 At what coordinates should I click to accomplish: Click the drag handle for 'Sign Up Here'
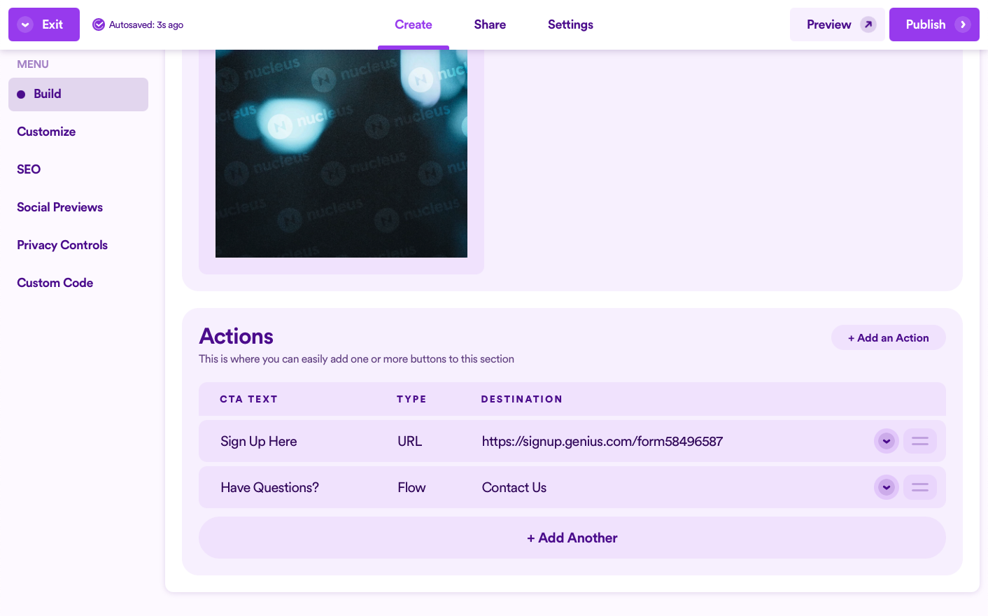click(x=920, y=441)
